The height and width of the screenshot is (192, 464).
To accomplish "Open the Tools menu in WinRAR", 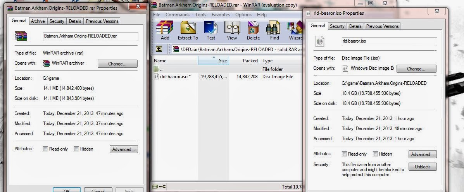I will pos(201,14).
